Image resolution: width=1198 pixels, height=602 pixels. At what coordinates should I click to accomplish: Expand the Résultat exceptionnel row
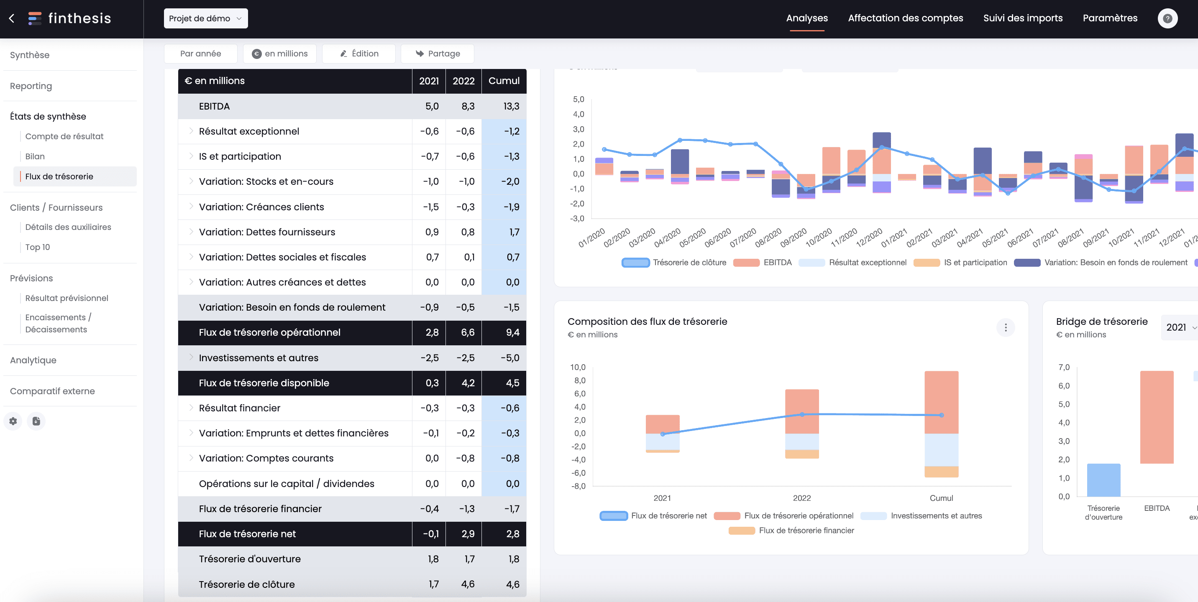191,131
